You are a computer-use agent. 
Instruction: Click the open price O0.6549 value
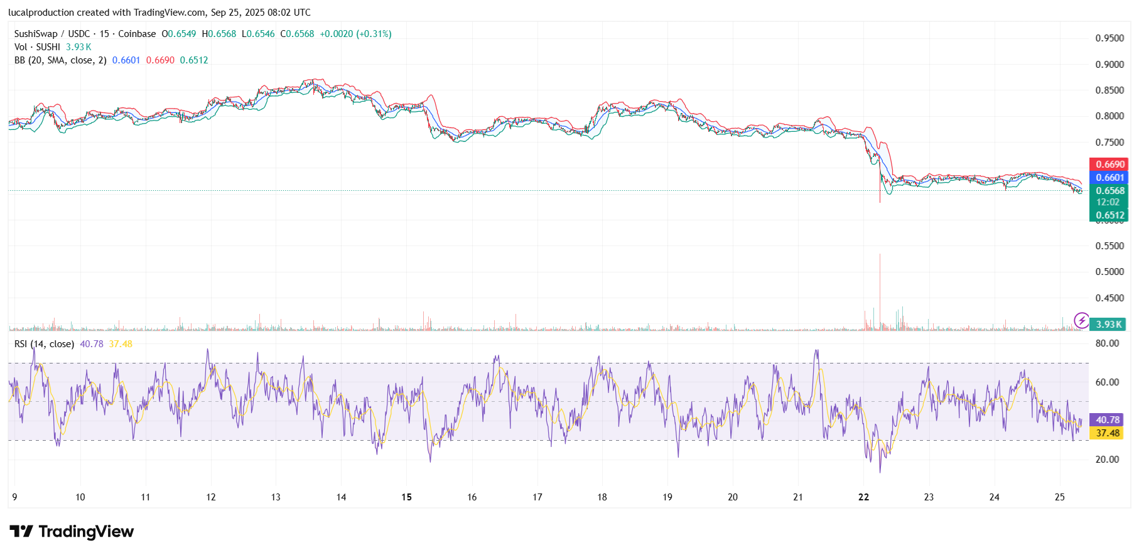coord(179,34)
